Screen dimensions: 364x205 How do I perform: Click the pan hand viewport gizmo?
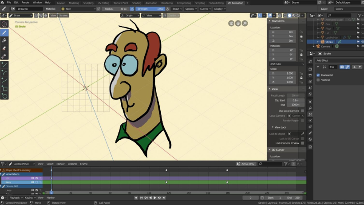click(x=238, y=23)
